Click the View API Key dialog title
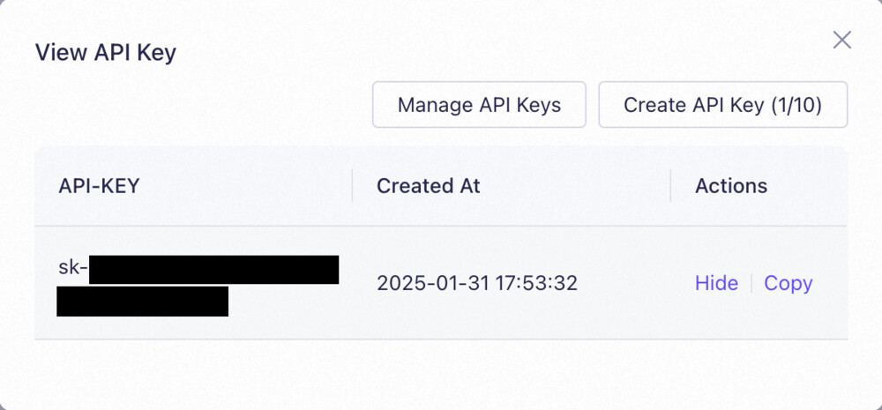 105,52
